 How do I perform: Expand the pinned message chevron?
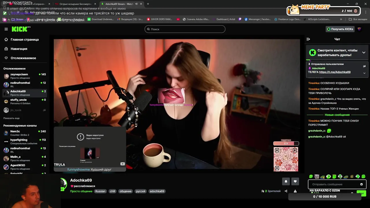[364, 73]
